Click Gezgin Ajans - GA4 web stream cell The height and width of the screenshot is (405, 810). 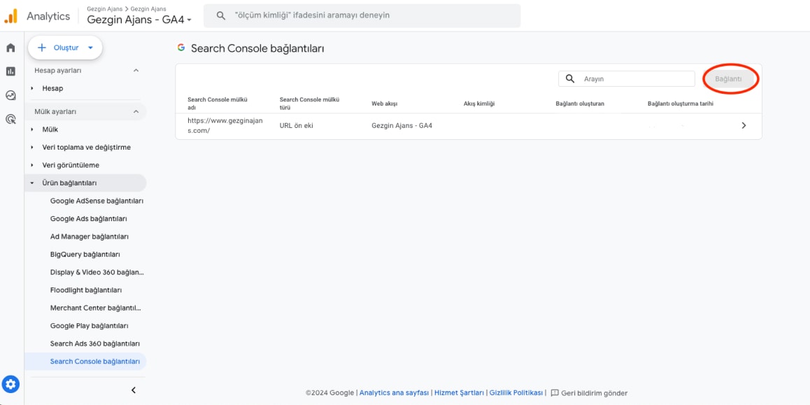[x=402, y=125]
